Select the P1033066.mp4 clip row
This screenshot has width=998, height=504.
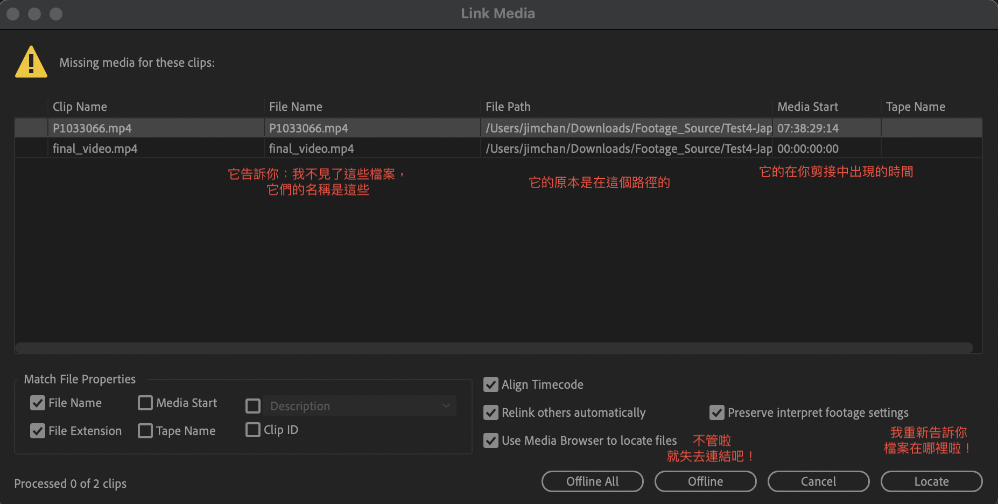[x=156, y=128]
